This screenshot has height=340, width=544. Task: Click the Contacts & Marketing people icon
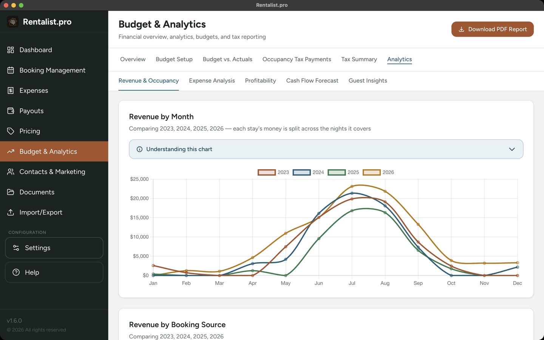(x=11, y=172)
